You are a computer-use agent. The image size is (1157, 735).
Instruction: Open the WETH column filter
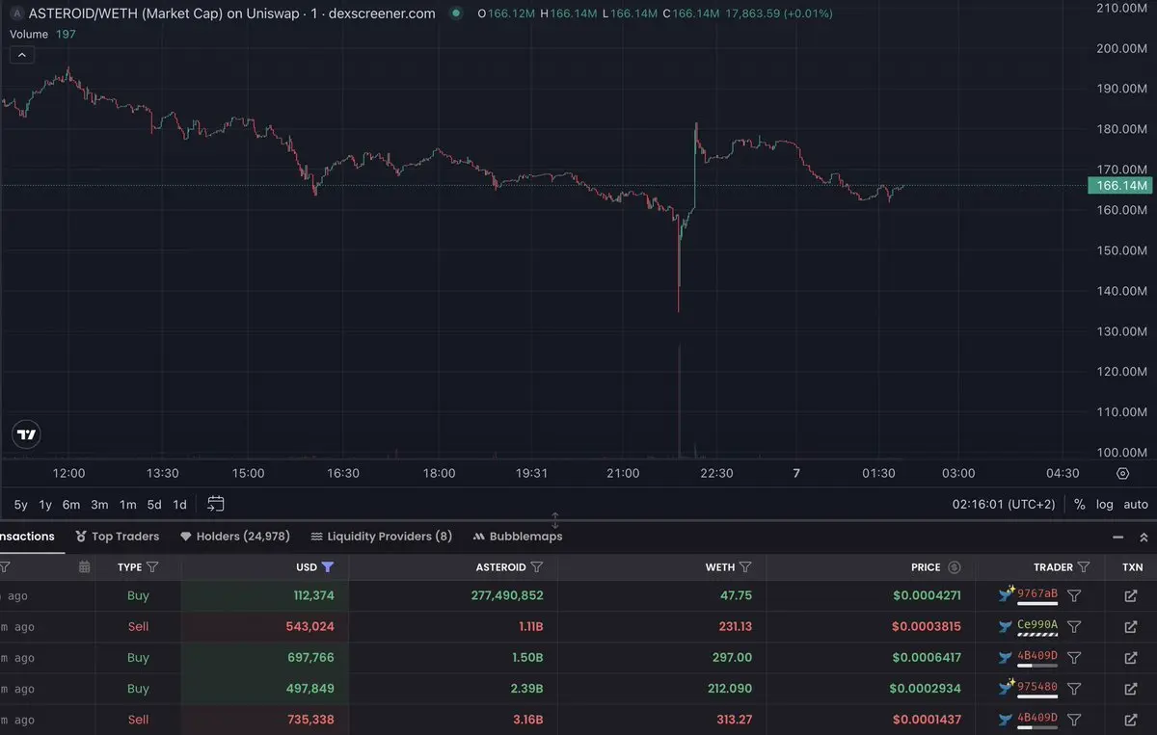pos(745,567)
